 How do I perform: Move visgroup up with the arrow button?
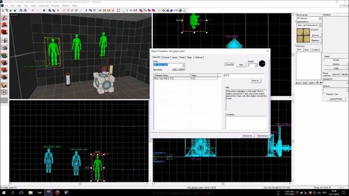click(x=317, y=83)
